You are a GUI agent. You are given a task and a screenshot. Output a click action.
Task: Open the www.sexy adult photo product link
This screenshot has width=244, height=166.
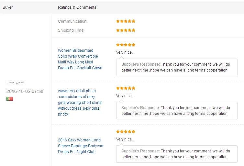(x=80, y=103)
